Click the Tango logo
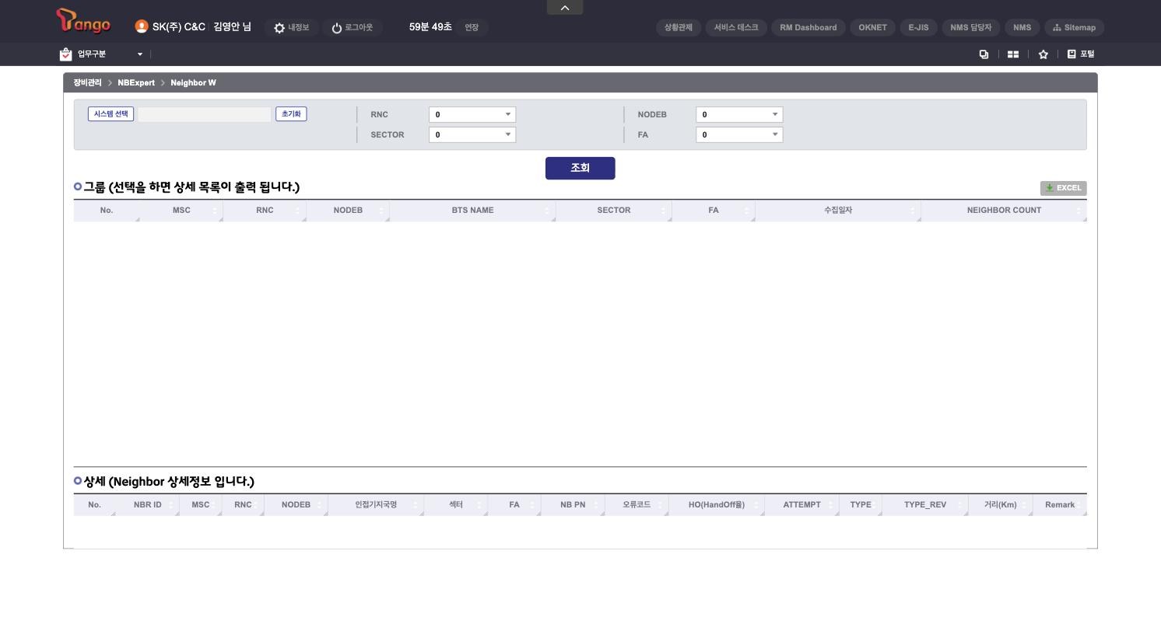This screenshot has height=631, width=1161. coord(83,22)
